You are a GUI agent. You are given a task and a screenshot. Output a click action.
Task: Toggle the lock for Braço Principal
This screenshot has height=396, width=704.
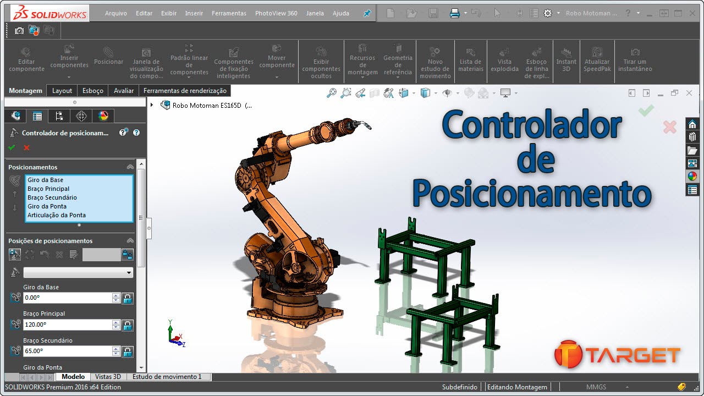click(x=128, y=324)
